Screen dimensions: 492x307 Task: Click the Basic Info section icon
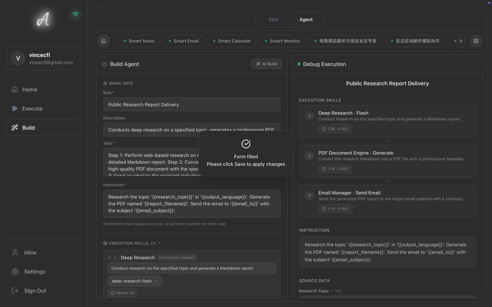105,83
